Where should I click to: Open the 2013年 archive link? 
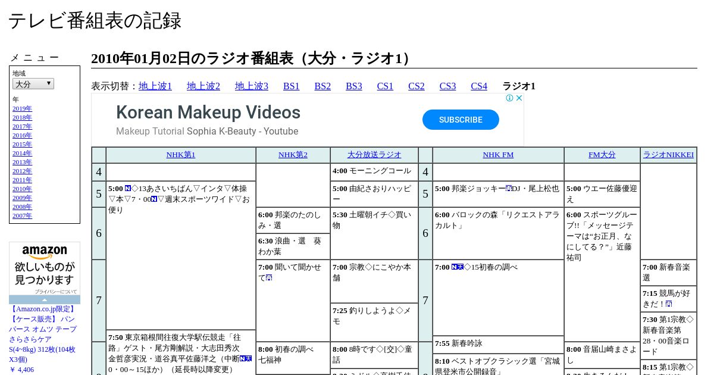point(22,162)
